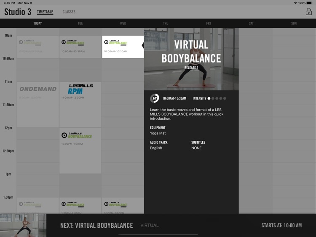Select the WED day column header
This screenshot has width=316, height=237.
click(123, 23)
